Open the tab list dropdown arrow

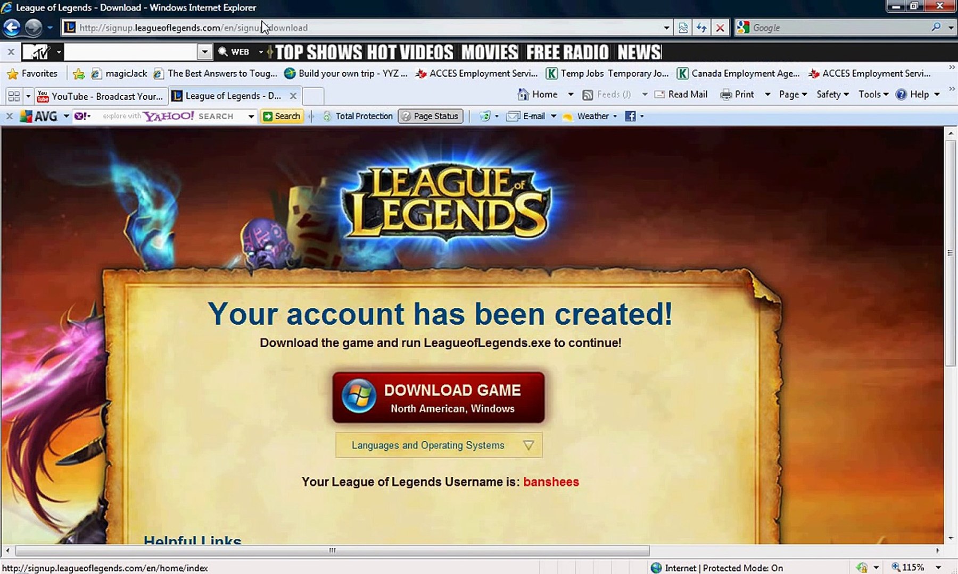28,96
